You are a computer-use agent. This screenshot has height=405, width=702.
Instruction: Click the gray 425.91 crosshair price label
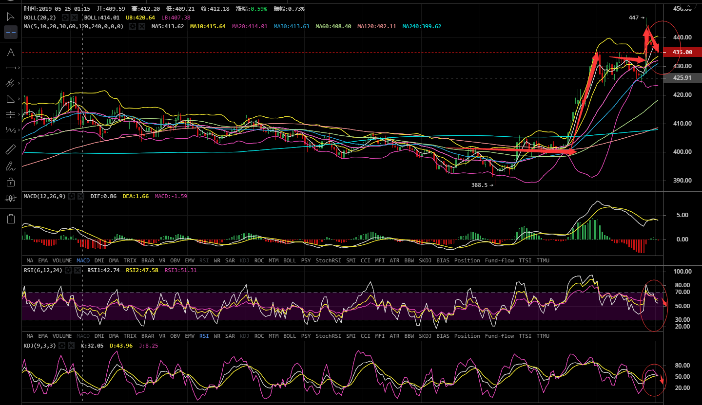[x=682, y=78]
